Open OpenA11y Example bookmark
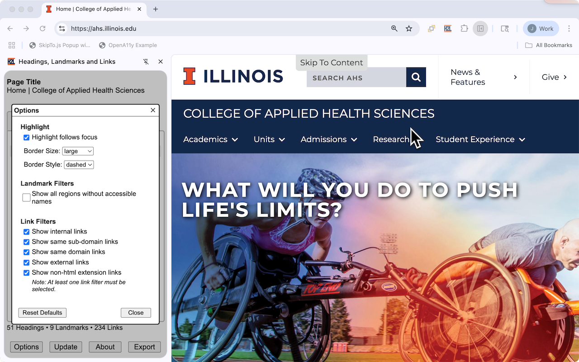579x362 pixels. tap(128, 45)
